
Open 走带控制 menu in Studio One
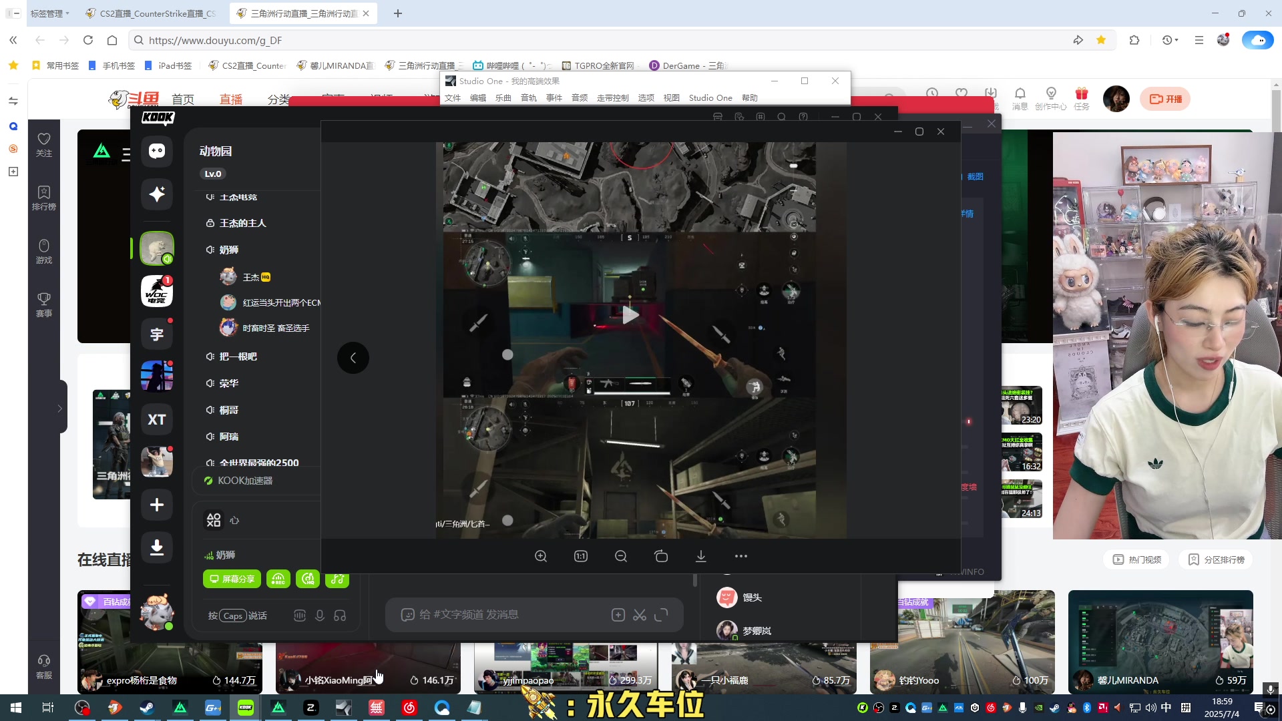(613, 97)
